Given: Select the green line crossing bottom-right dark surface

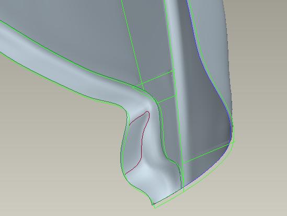Looking at the screenshot, I should click(x=207, y=152).
